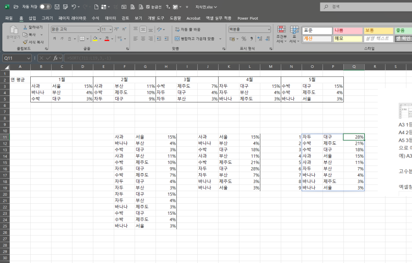Image resolution: width=412 pixels, height=263 pixels.
Task: Toggle wrap text (자동 줄 바꿈)
Action: [188, 30]
